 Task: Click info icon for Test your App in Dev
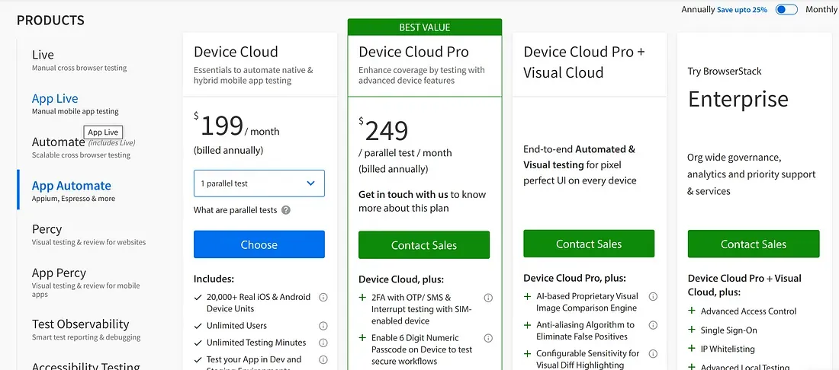pyautogui.click(x=323, y=360)
